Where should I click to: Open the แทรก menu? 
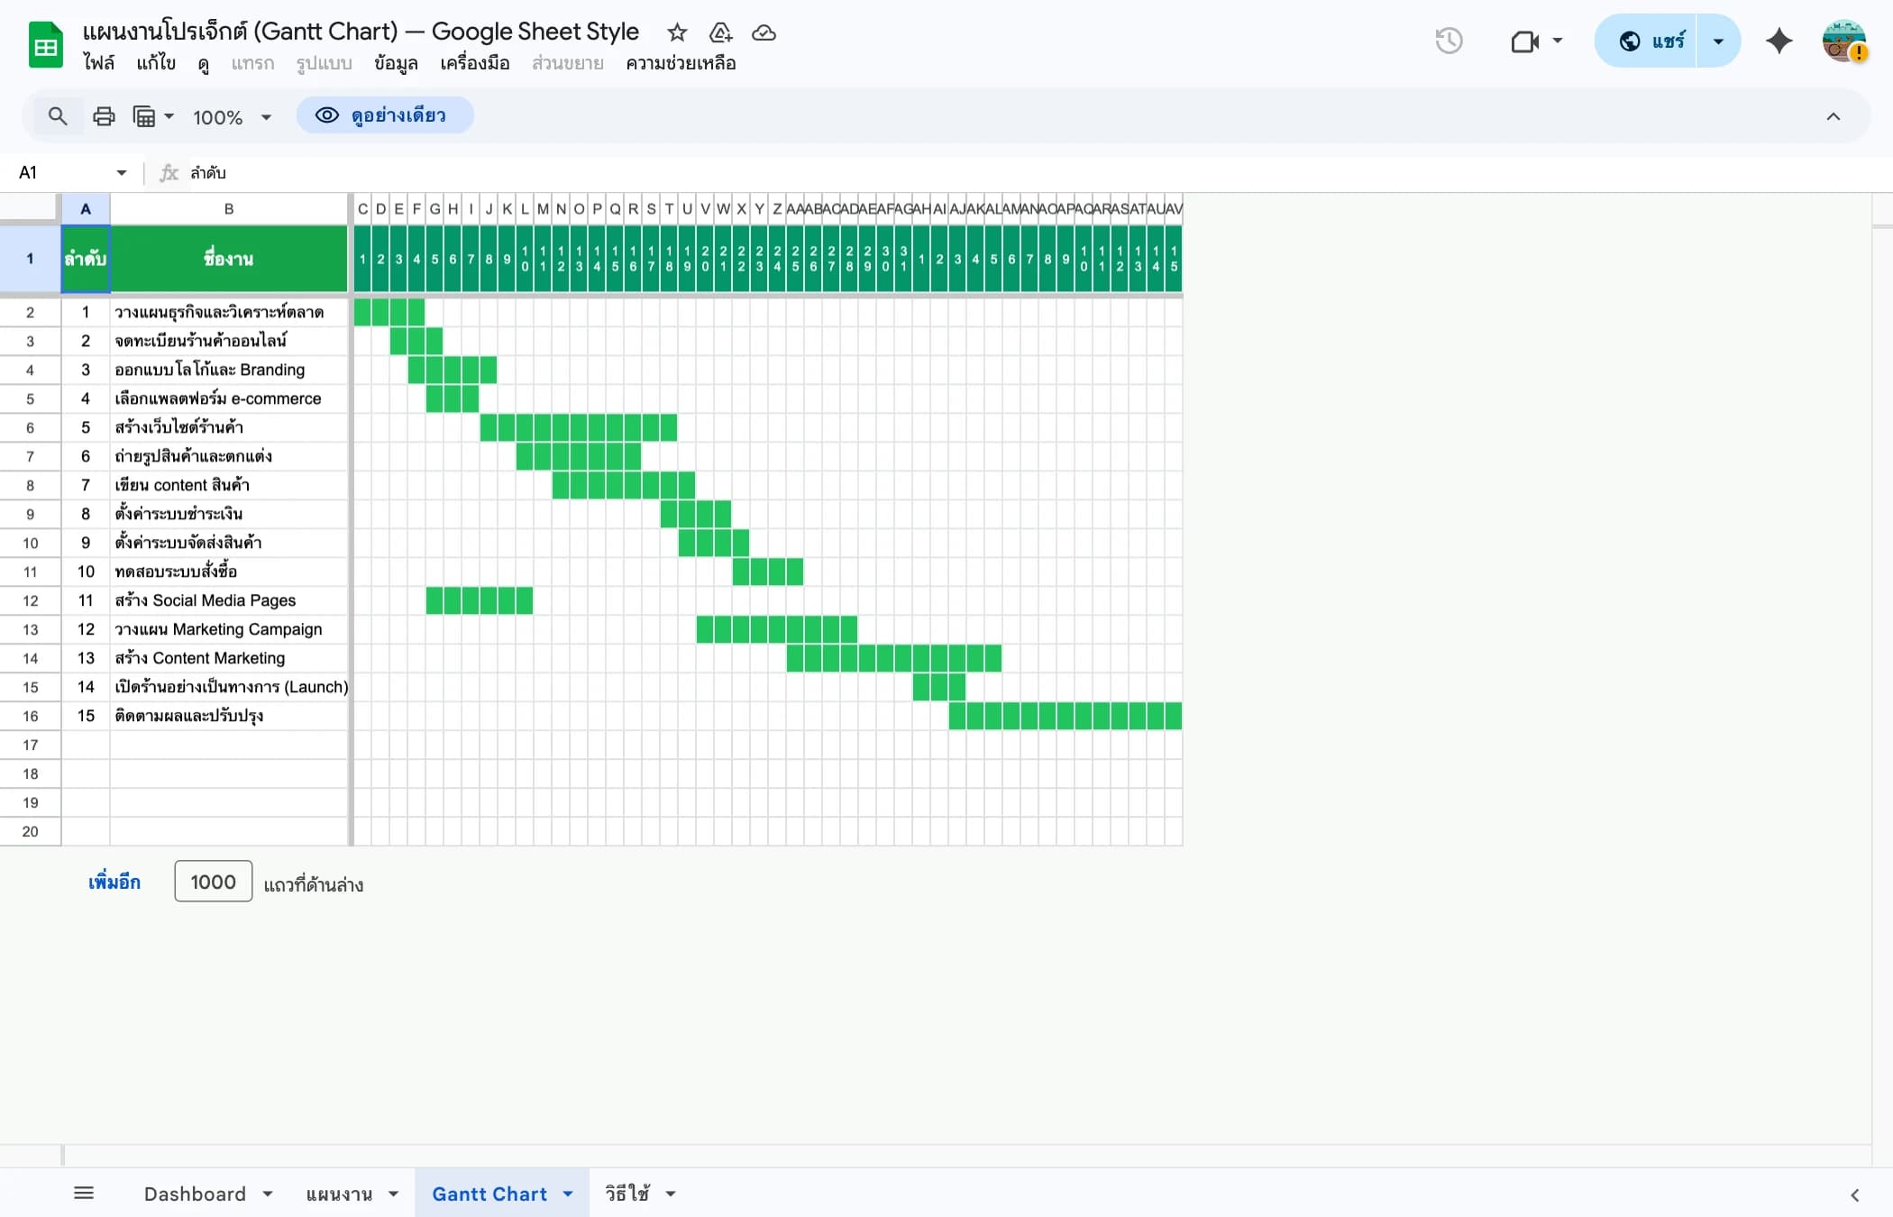pos(252,63)
